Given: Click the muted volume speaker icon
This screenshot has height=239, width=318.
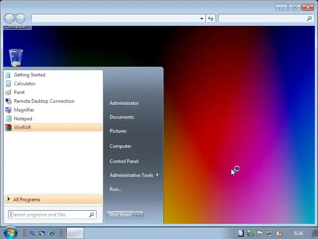Looking at the screenshot, I should tap(279, 233).
